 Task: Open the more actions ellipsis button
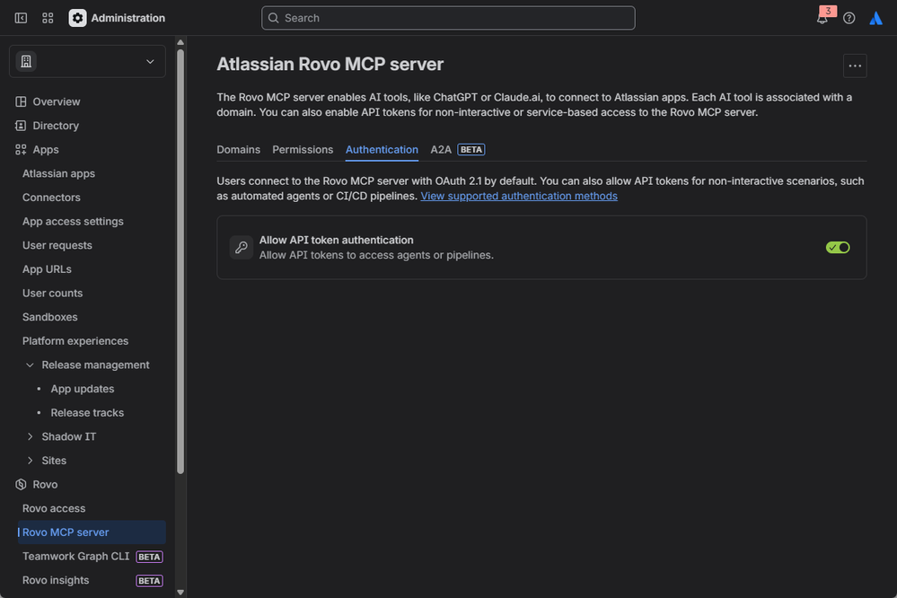point(855,66)
